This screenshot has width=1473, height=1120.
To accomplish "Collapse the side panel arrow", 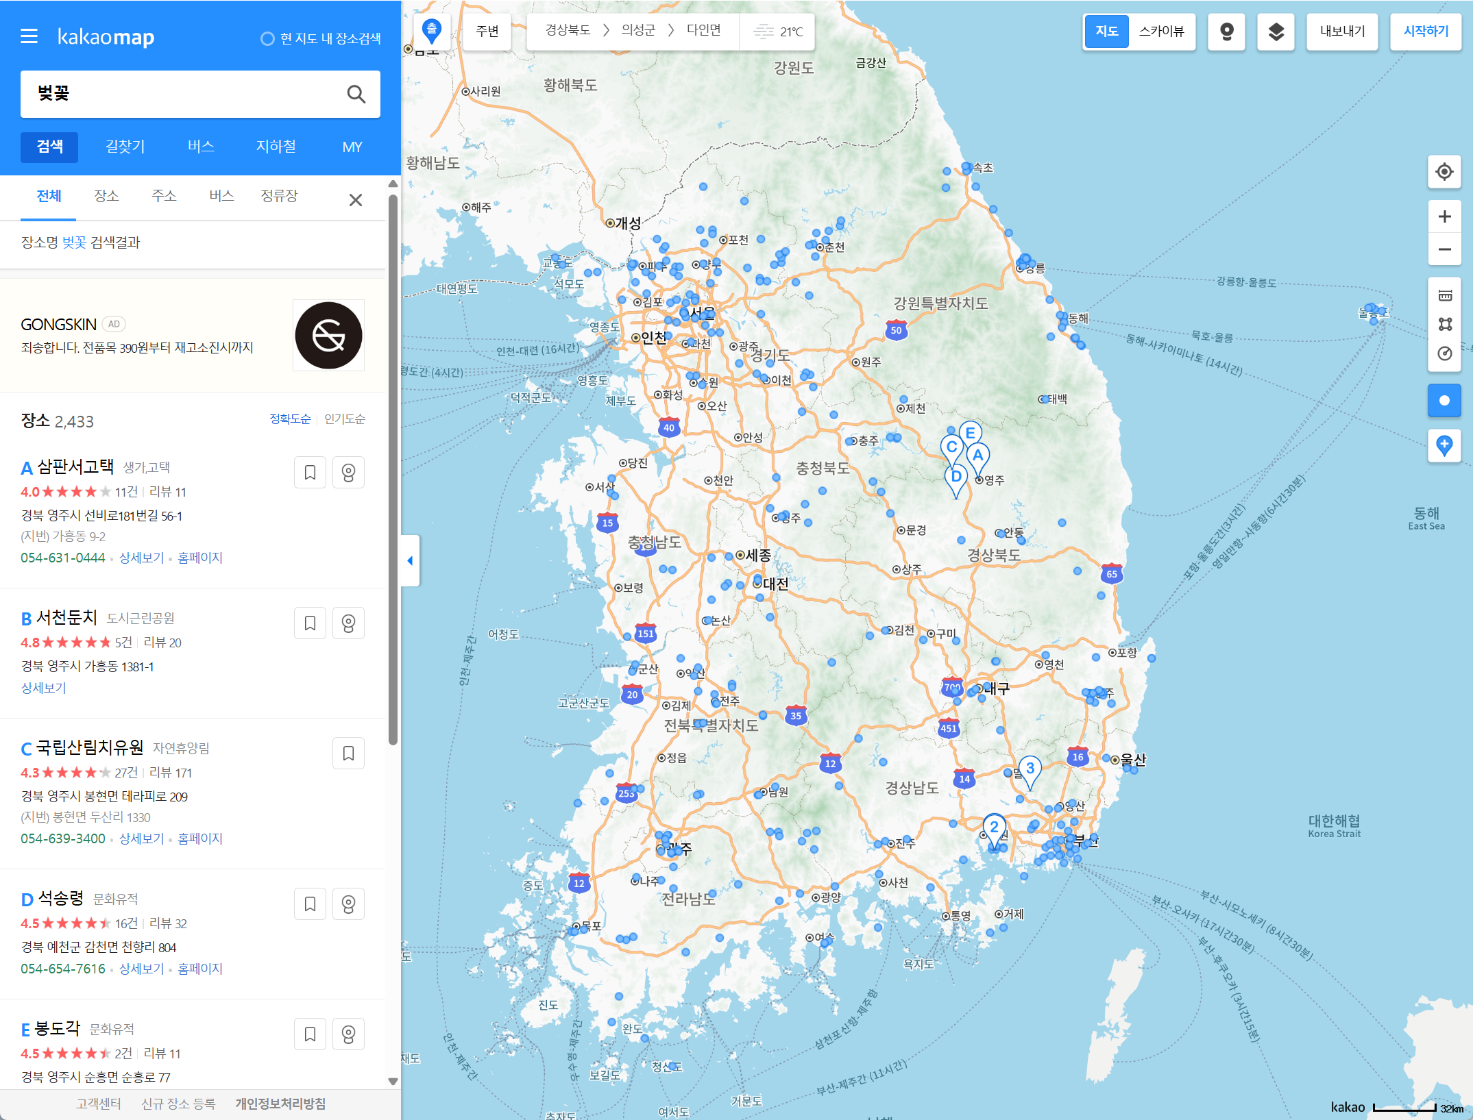I will click(410, 560).
